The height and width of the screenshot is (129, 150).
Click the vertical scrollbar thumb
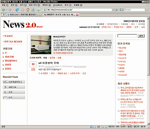click(x=148, y=47)
